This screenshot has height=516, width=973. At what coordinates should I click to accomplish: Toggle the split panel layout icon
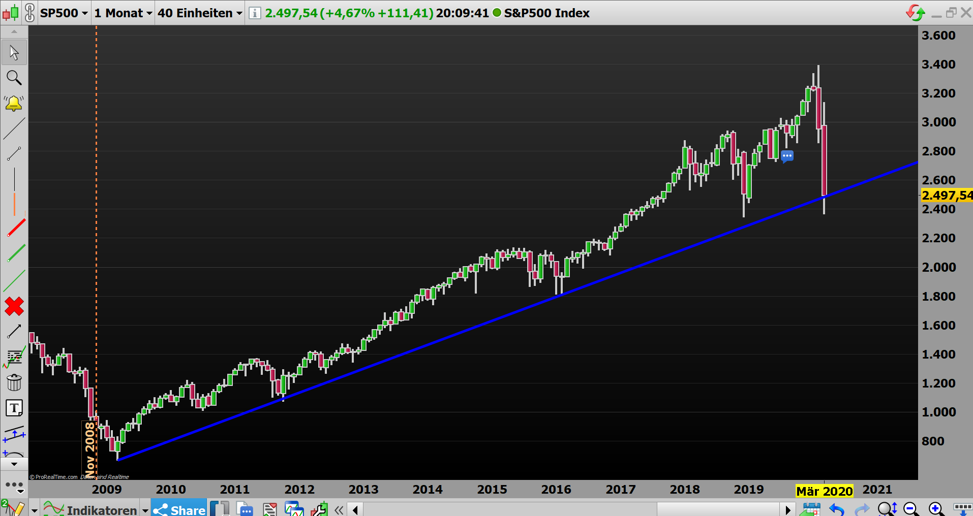click(220, 509)
